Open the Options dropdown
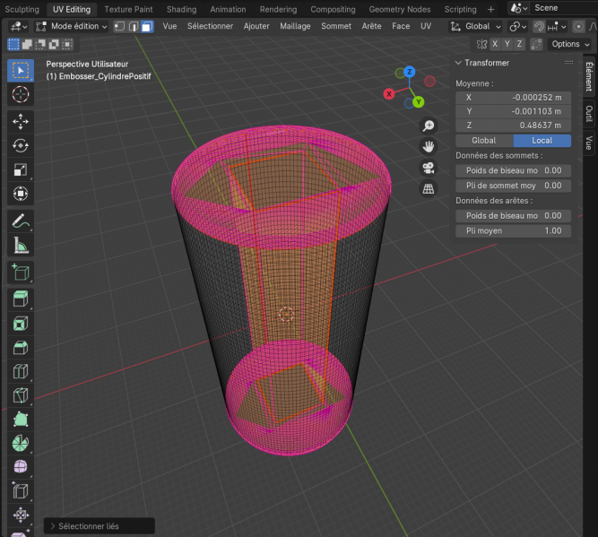Image resolution: width=598 pixels, height=537 pixels. click(569, 44)
